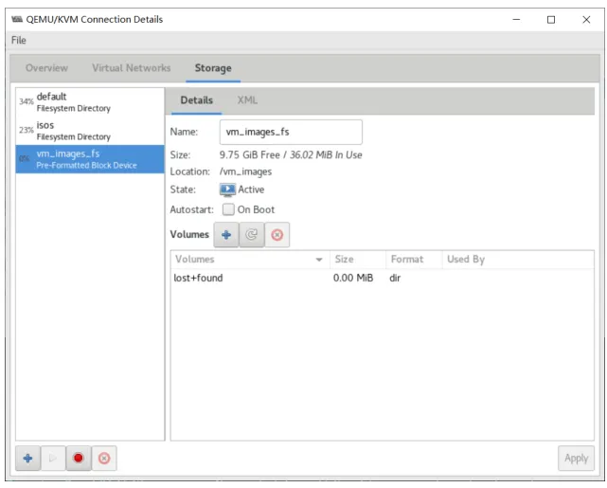Select the lost+found volume row

click(x=382, y=278)
